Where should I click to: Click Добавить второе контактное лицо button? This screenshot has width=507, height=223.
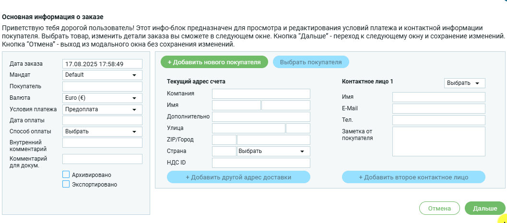(413, 177)
